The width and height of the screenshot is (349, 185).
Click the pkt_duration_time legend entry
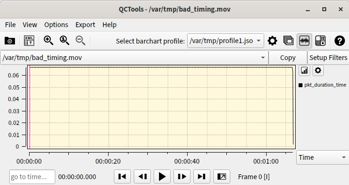point(322,85)
